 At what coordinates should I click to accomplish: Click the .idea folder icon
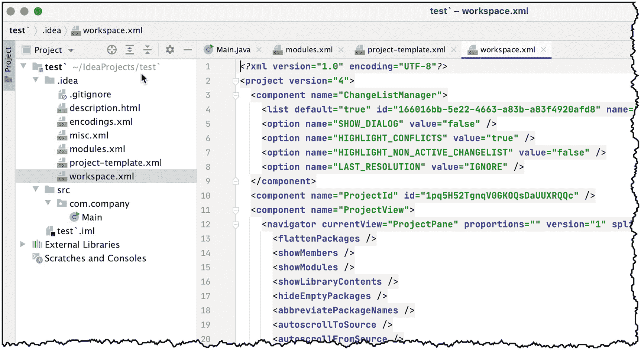(49, 80)
